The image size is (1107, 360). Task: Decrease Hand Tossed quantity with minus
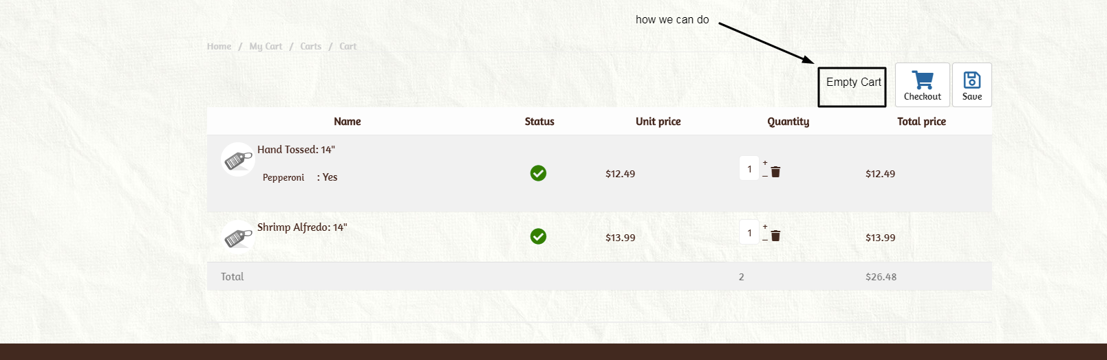point(765,176)
